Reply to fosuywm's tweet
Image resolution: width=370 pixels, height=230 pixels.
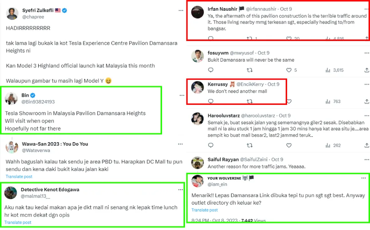[x=211, y=70]
